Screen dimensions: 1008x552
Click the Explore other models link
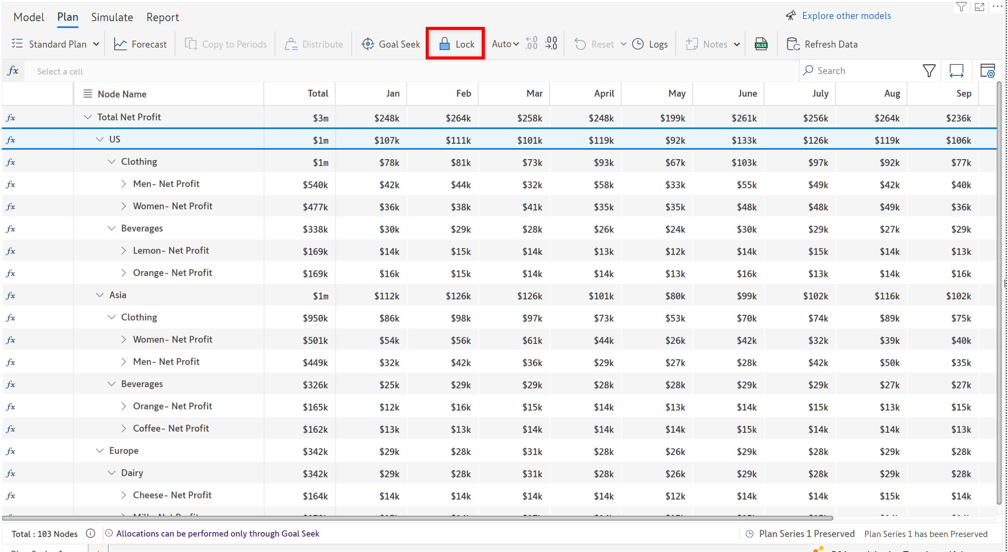point(846,16)
